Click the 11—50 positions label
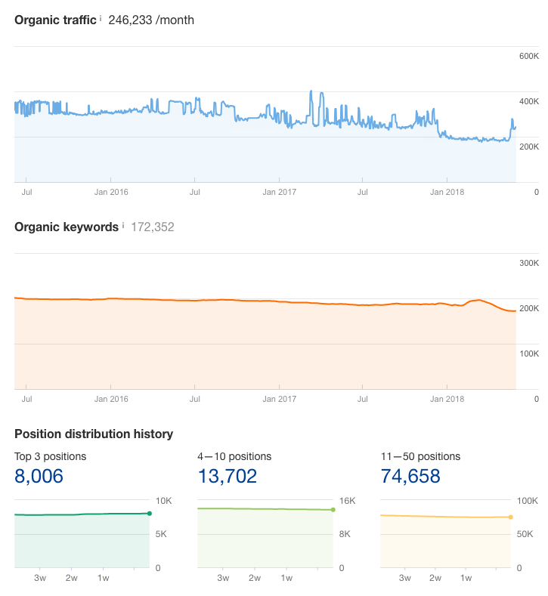 [x=420, y=456]
